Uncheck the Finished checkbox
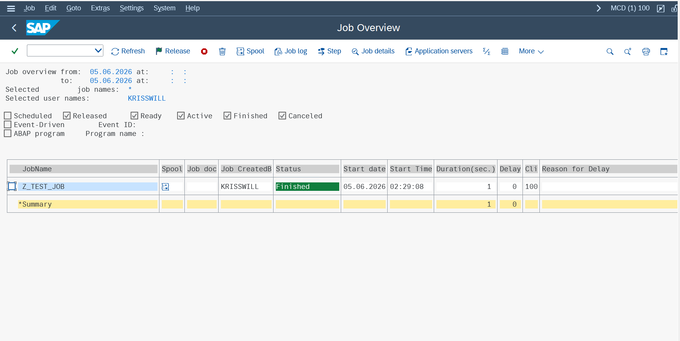Screen dimensions: 680x341 point(227,116)
